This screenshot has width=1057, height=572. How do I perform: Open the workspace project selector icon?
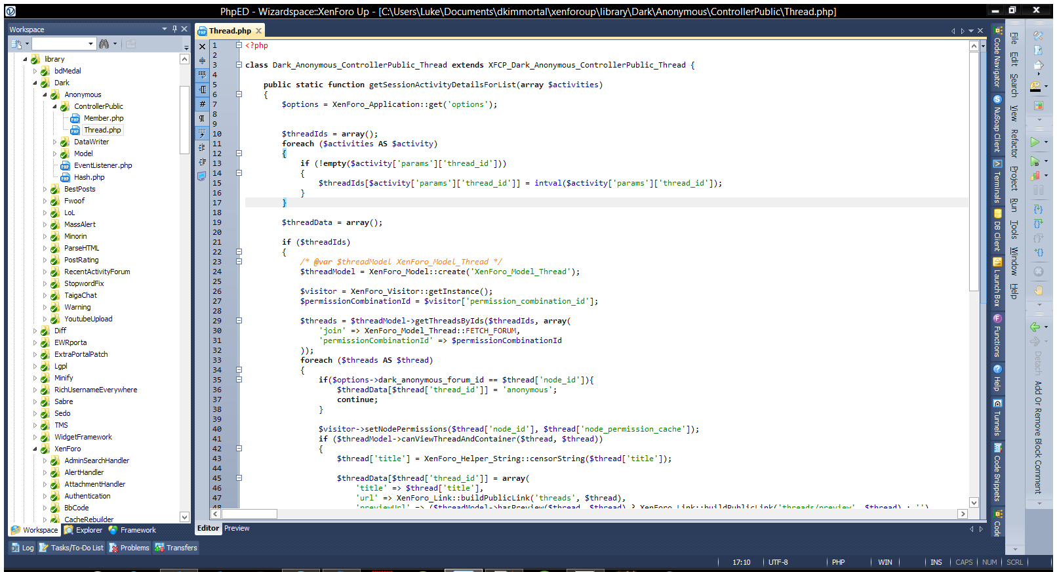tap(16, 44)
